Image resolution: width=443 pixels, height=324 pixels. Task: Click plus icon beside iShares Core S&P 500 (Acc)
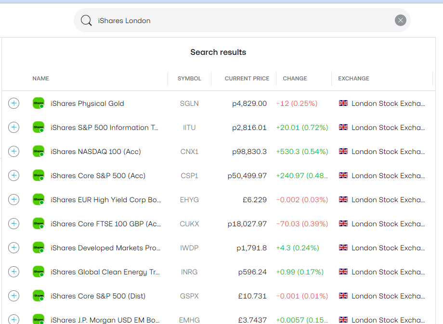pyautogui.click(x=14, y=175)
